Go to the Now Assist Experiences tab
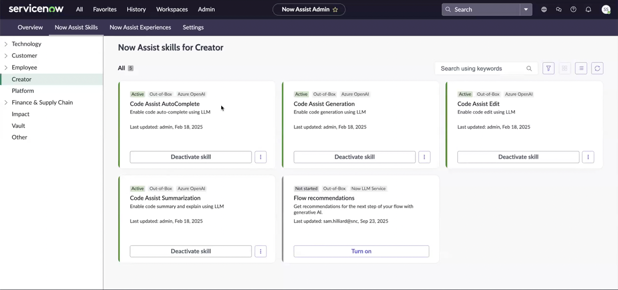Viewport: 618px width, 290px height. tap(140, 27)
